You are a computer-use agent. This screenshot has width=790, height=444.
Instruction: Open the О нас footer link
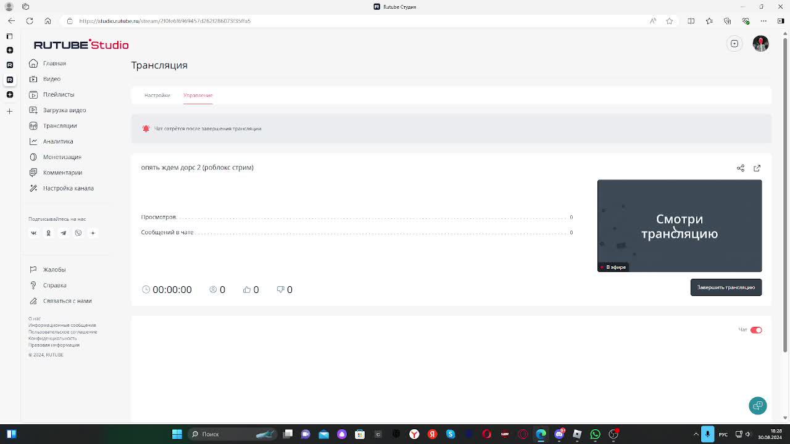click(34, 319)
